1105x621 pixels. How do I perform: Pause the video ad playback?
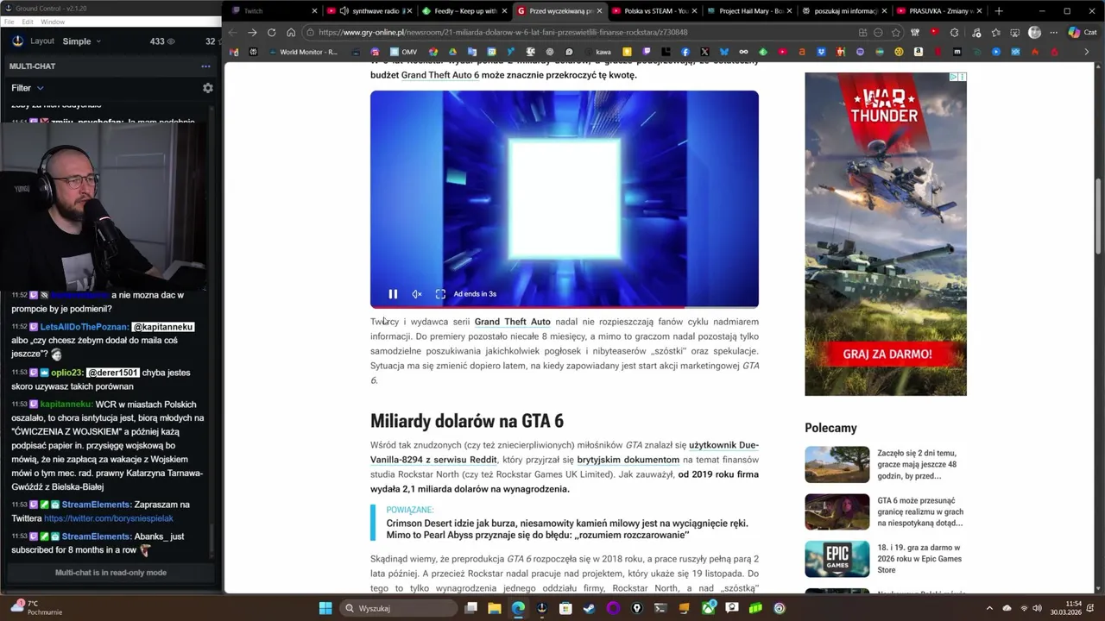pyautogui.click(x=393, y=294)
